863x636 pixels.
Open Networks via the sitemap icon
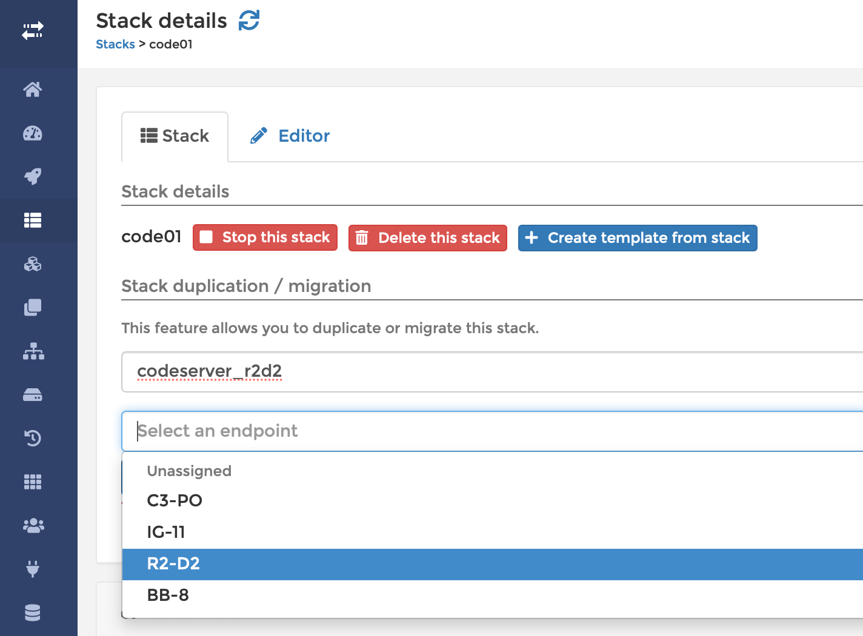click(33, 351)
